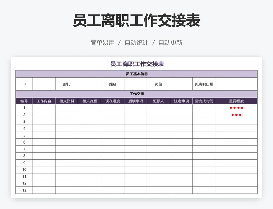Click the 相关资料 cell in row 2
This screenshot has width=273, height=209.
(x=67, y=115)
